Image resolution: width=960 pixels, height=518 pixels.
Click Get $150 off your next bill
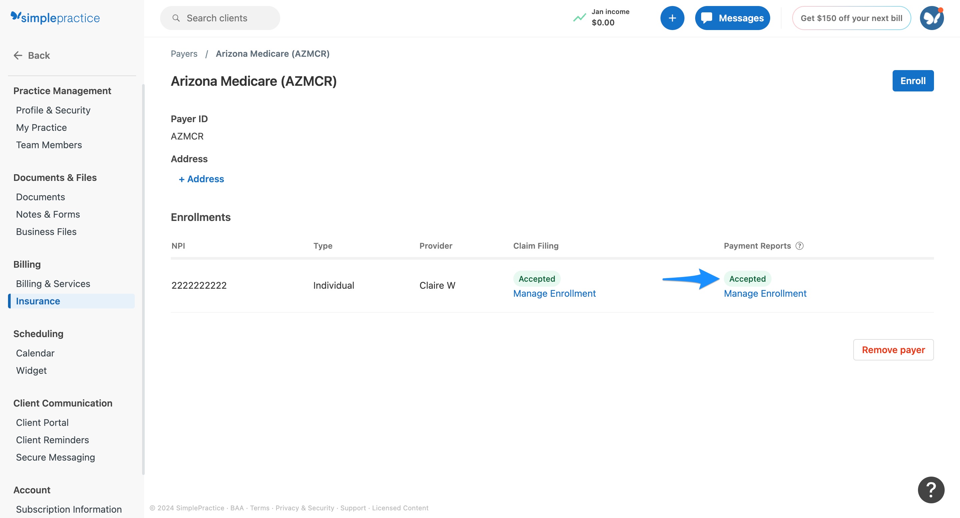click(x=851, y=18)
